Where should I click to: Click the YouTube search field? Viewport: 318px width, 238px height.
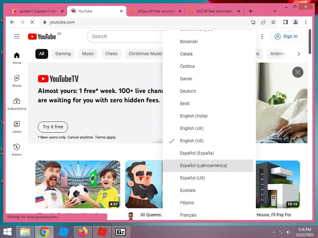point(125,37)
